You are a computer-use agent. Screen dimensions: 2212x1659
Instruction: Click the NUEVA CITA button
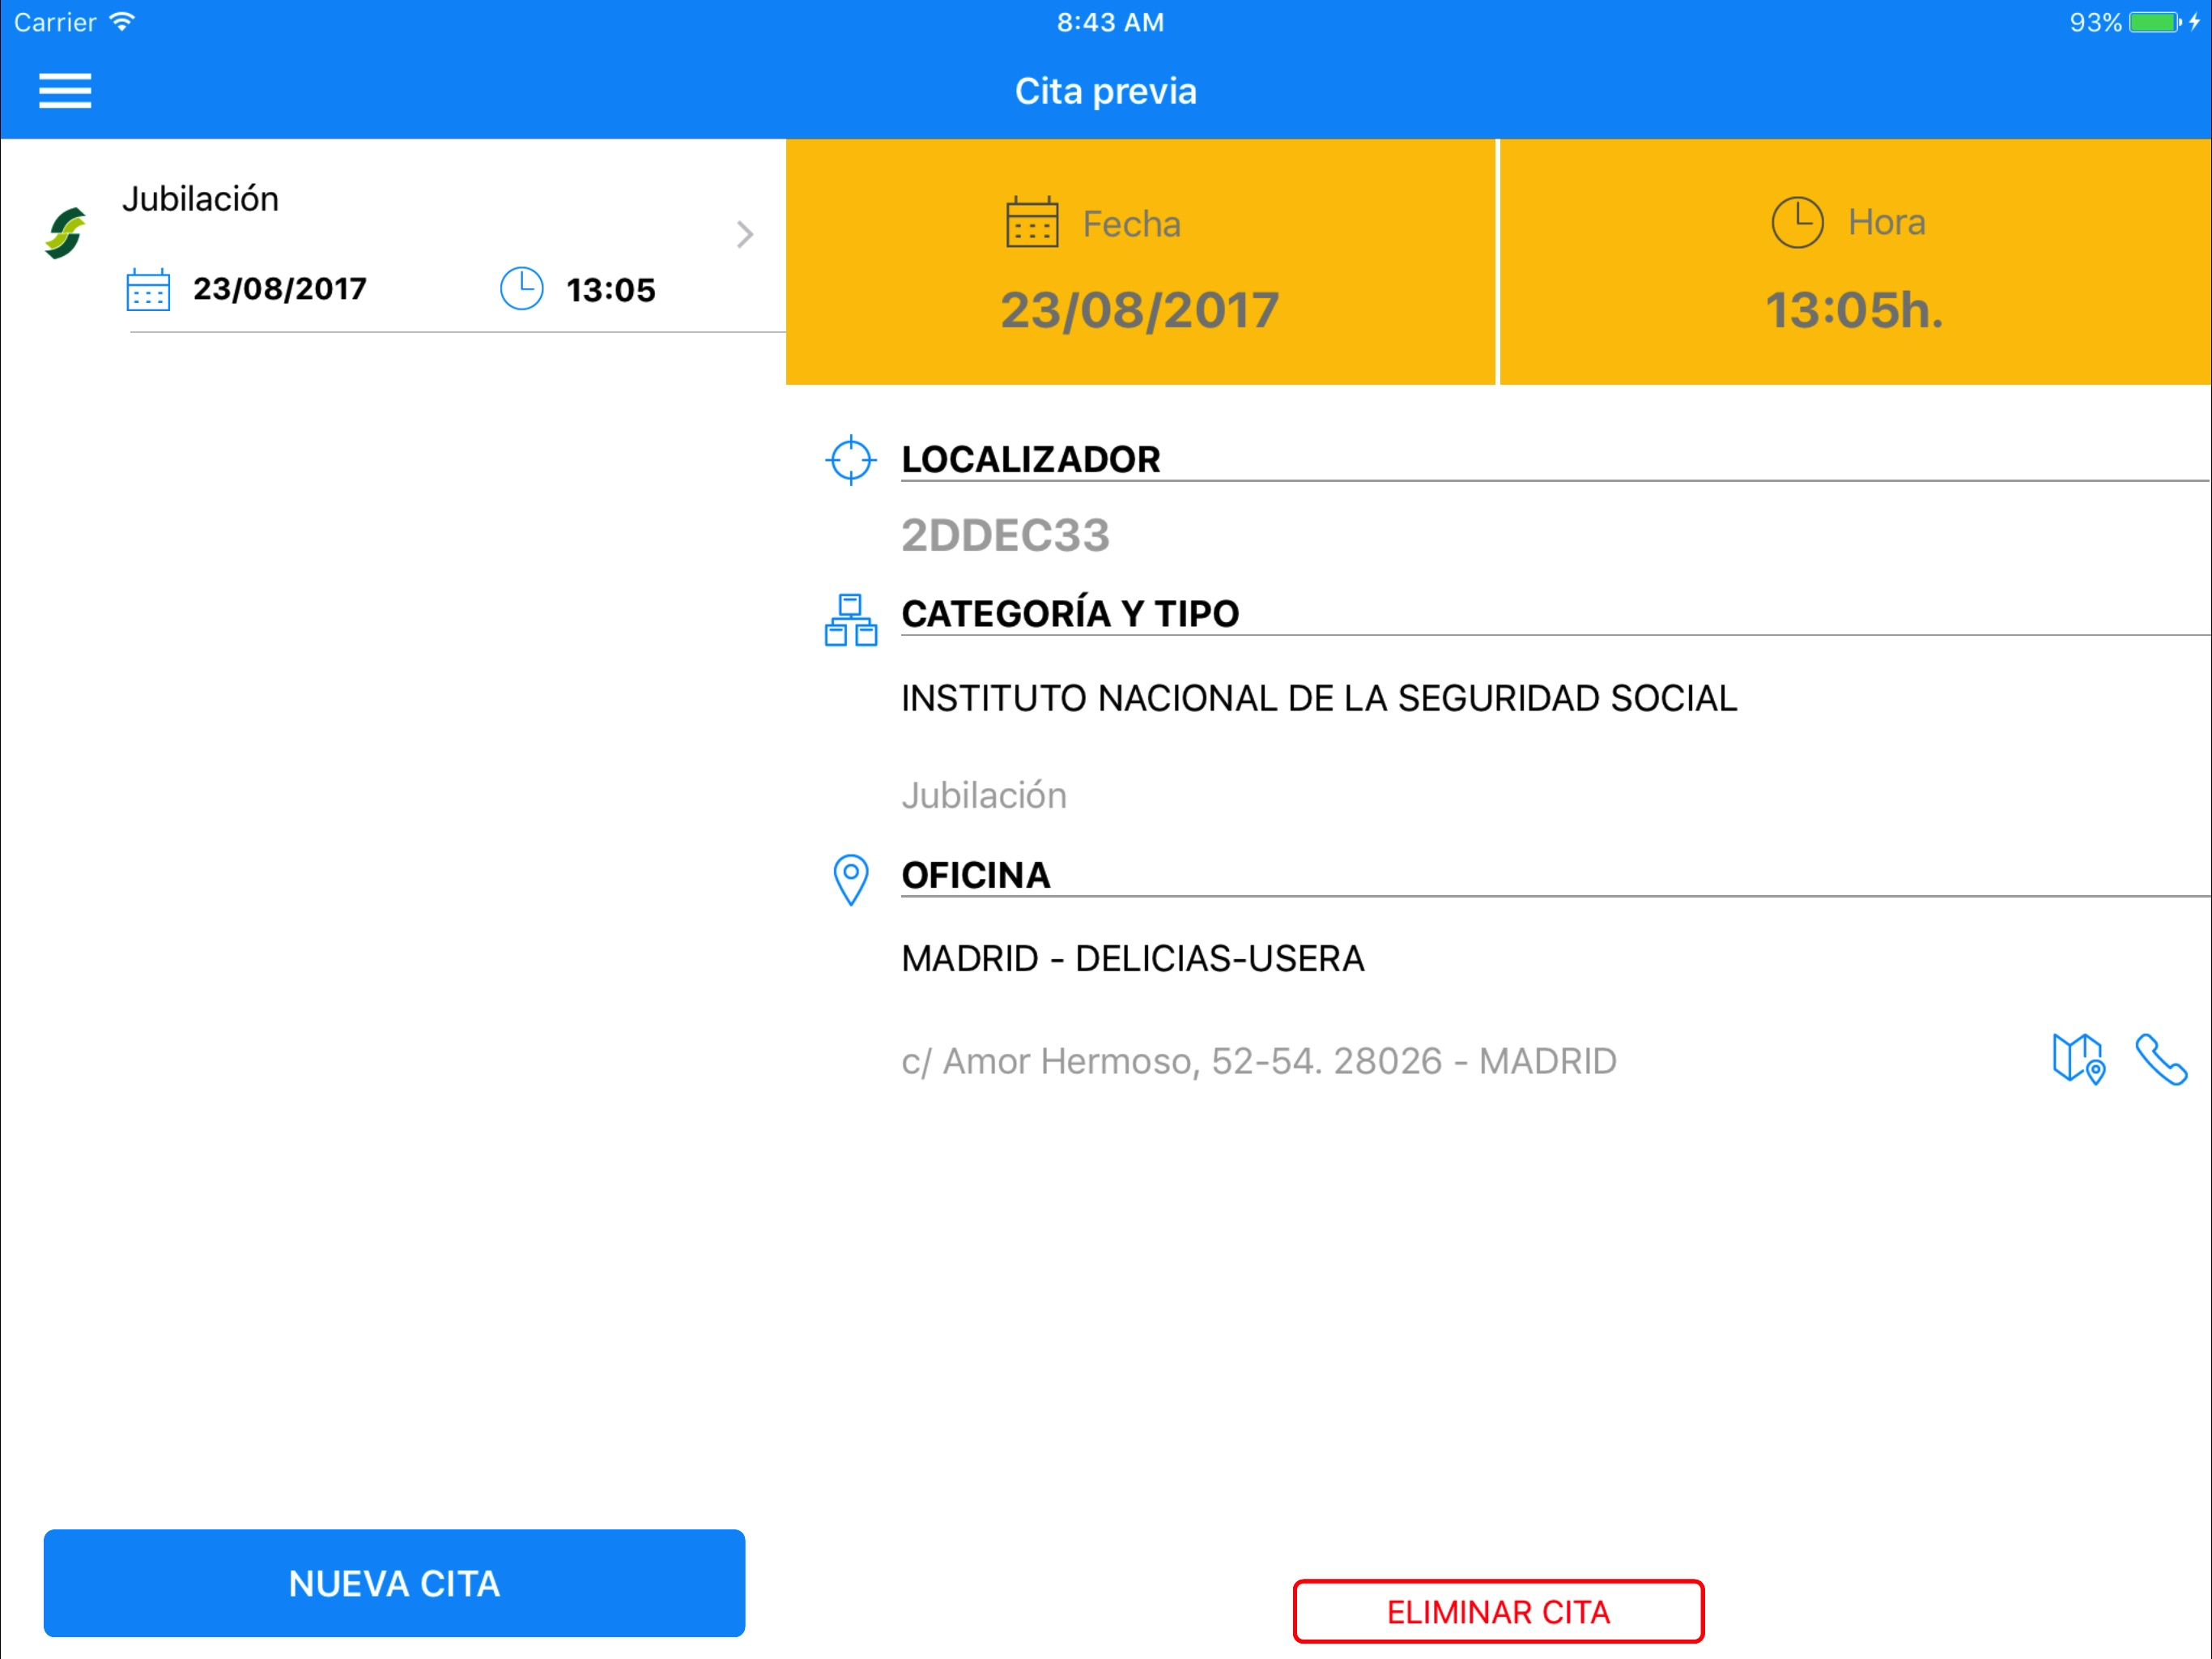(394, 1583)
